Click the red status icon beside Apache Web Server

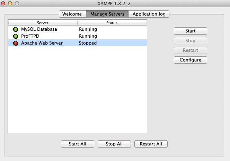pos(16,43)
